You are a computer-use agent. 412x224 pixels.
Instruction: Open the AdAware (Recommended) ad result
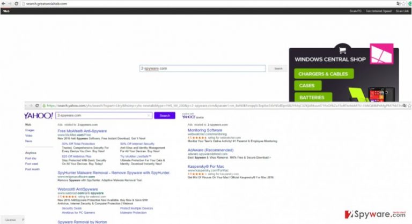[x=210, y=150]
